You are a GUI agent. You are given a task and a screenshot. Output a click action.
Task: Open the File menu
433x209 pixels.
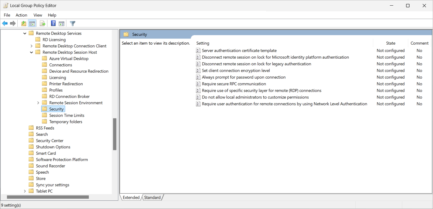pyautogui.click(x=7, y=15)
